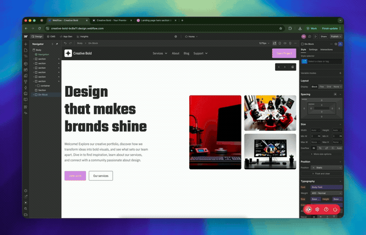
Task: Click Our services button on canvas
Action: 101,176
